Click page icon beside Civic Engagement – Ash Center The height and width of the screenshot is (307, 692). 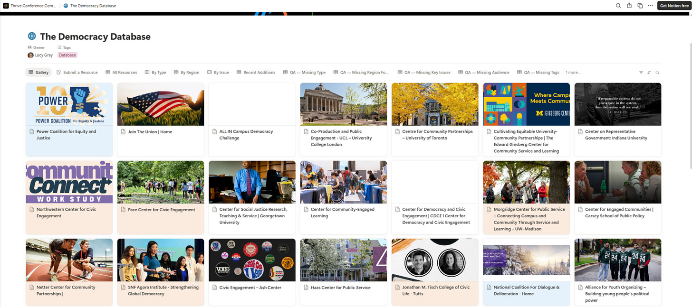(x=215, y=288)
